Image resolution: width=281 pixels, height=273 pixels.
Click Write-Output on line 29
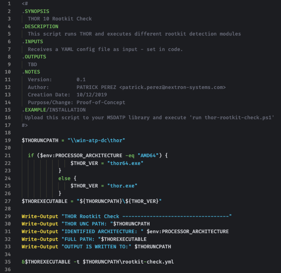click(x=40, y=216)
